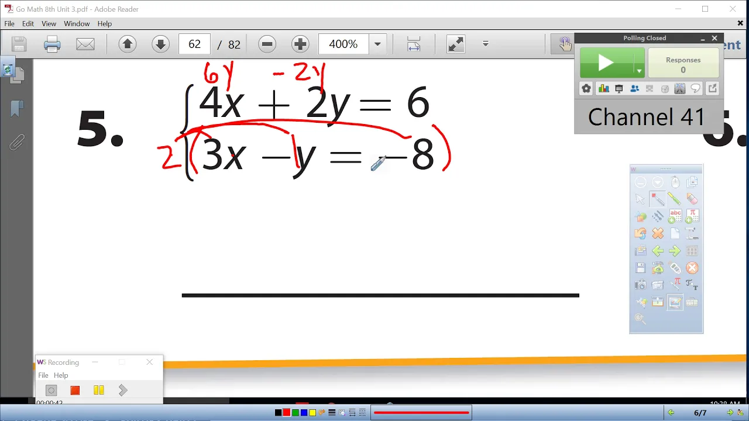Zoom in with the plus button
The image size is (749, 421).
tap(300, 44)
